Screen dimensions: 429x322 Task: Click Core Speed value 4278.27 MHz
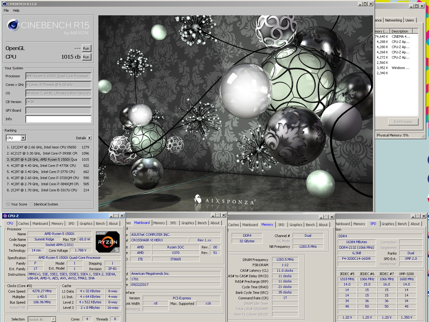42,291
